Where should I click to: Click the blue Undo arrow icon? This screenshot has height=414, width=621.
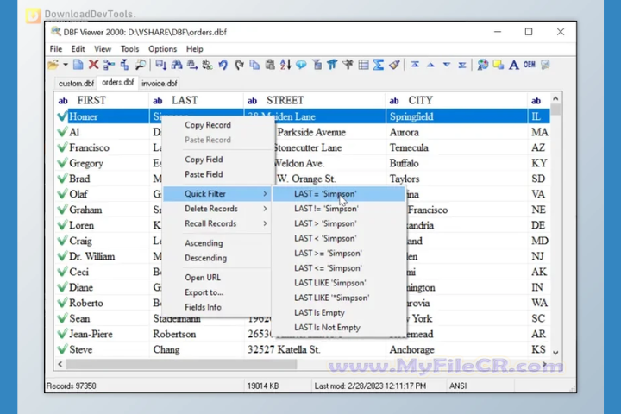[223, 65]
